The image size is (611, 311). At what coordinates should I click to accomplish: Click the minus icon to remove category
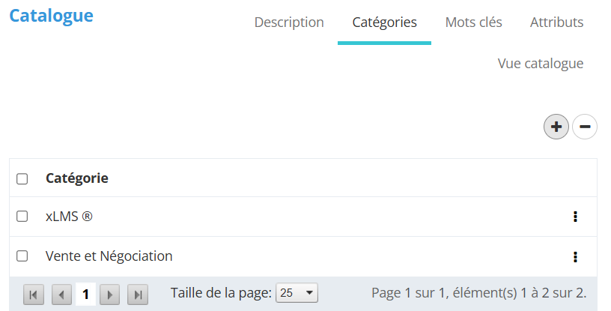pos(585,127)
